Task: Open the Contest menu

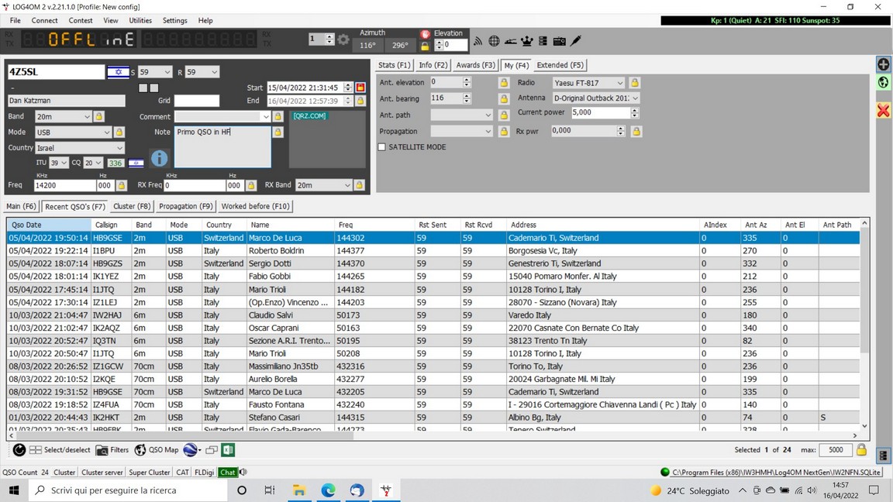Action: click(81, 20)
